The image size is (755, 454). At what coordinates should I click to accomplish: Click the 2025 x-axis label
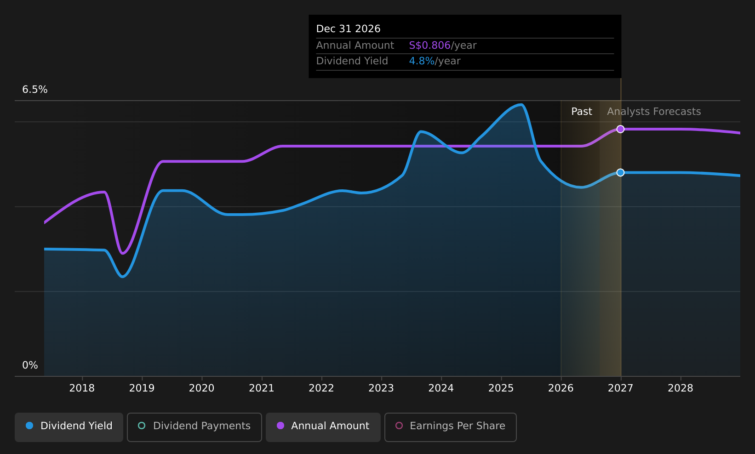pos(501,388)
